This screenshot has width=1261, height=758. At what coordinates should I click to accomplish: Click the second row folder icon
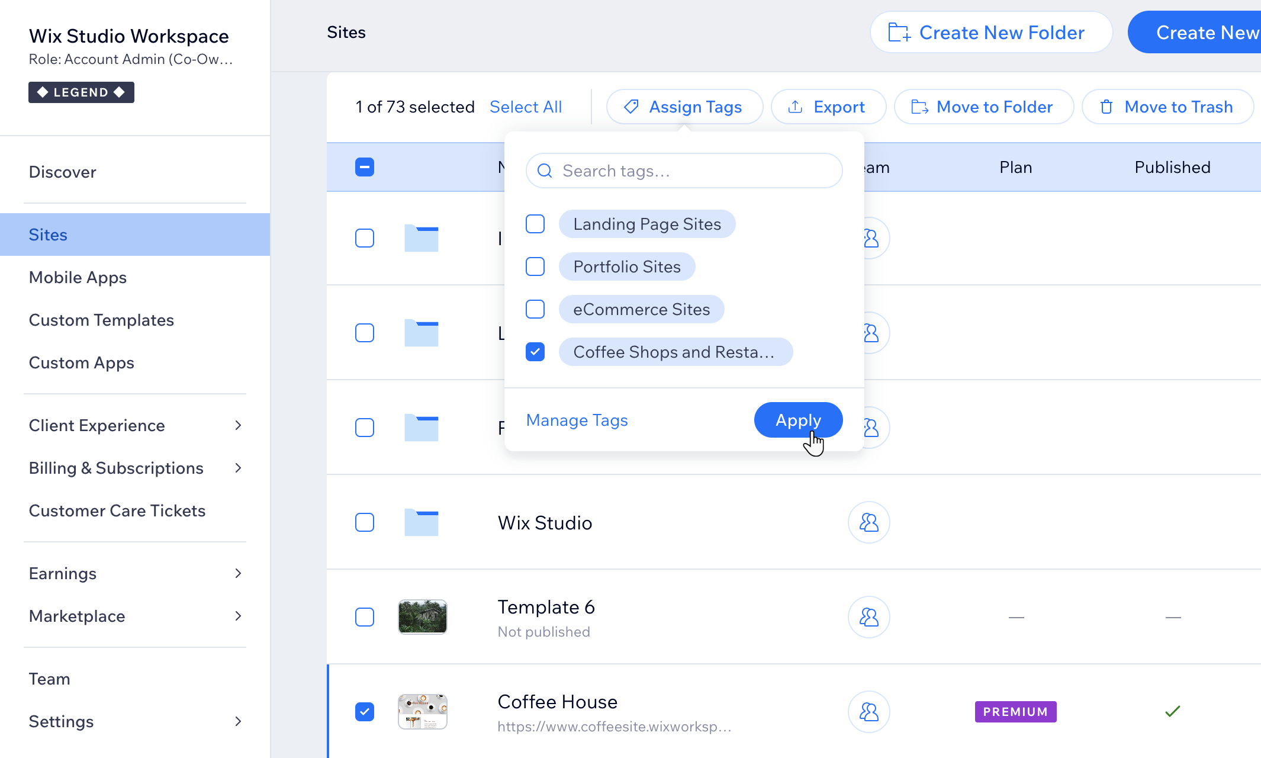422,333
